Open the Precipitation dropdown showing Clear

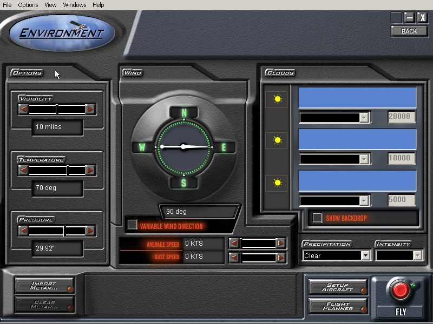pos(365,255)
